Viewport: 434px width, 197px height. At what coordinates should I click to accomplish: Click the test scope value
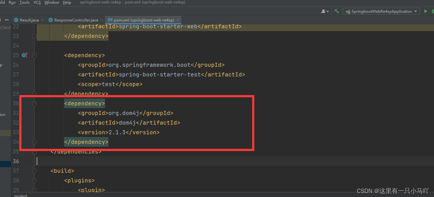pyautogui.click(x=108, y=84)
